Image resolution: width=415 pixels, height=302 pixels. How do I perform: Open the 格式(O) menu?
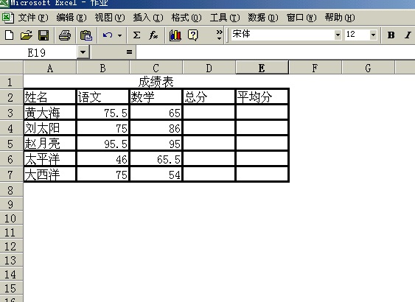tap(186, 18)
